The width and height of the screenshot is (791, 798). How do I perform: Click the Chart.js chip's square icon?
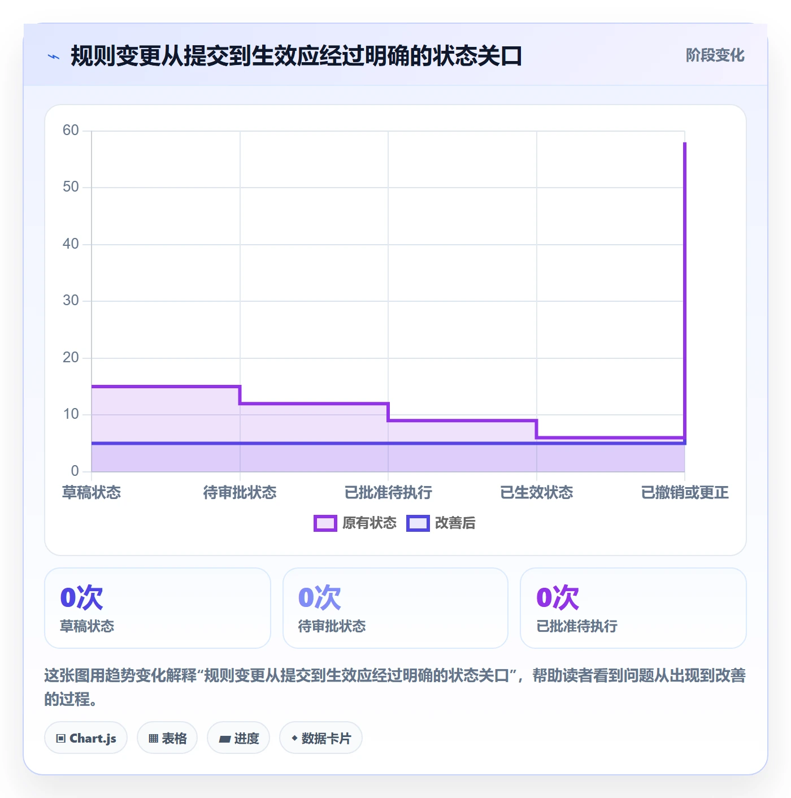tap(61, 738)
